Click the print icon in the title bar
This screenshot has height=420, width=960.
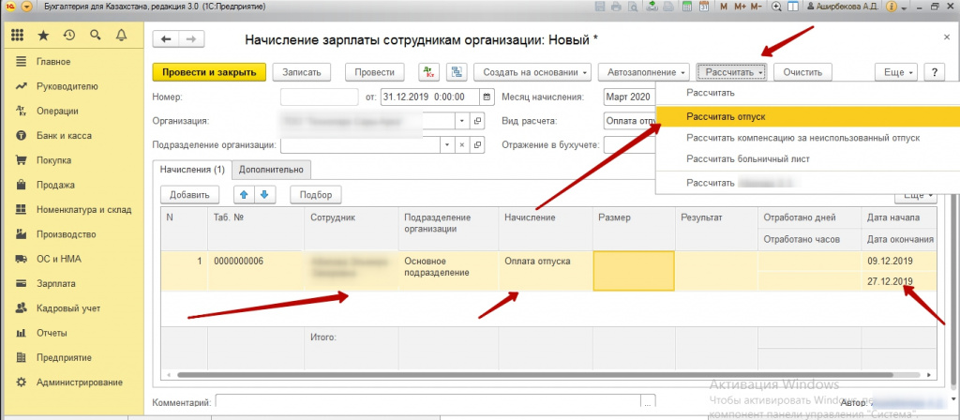coord(615,7)
